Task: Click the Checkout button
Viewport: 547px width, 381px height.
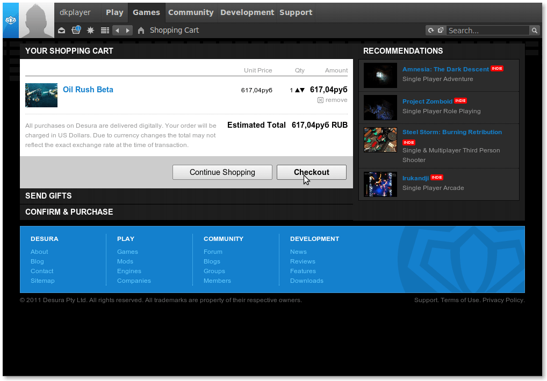Action: click(312, 172)
